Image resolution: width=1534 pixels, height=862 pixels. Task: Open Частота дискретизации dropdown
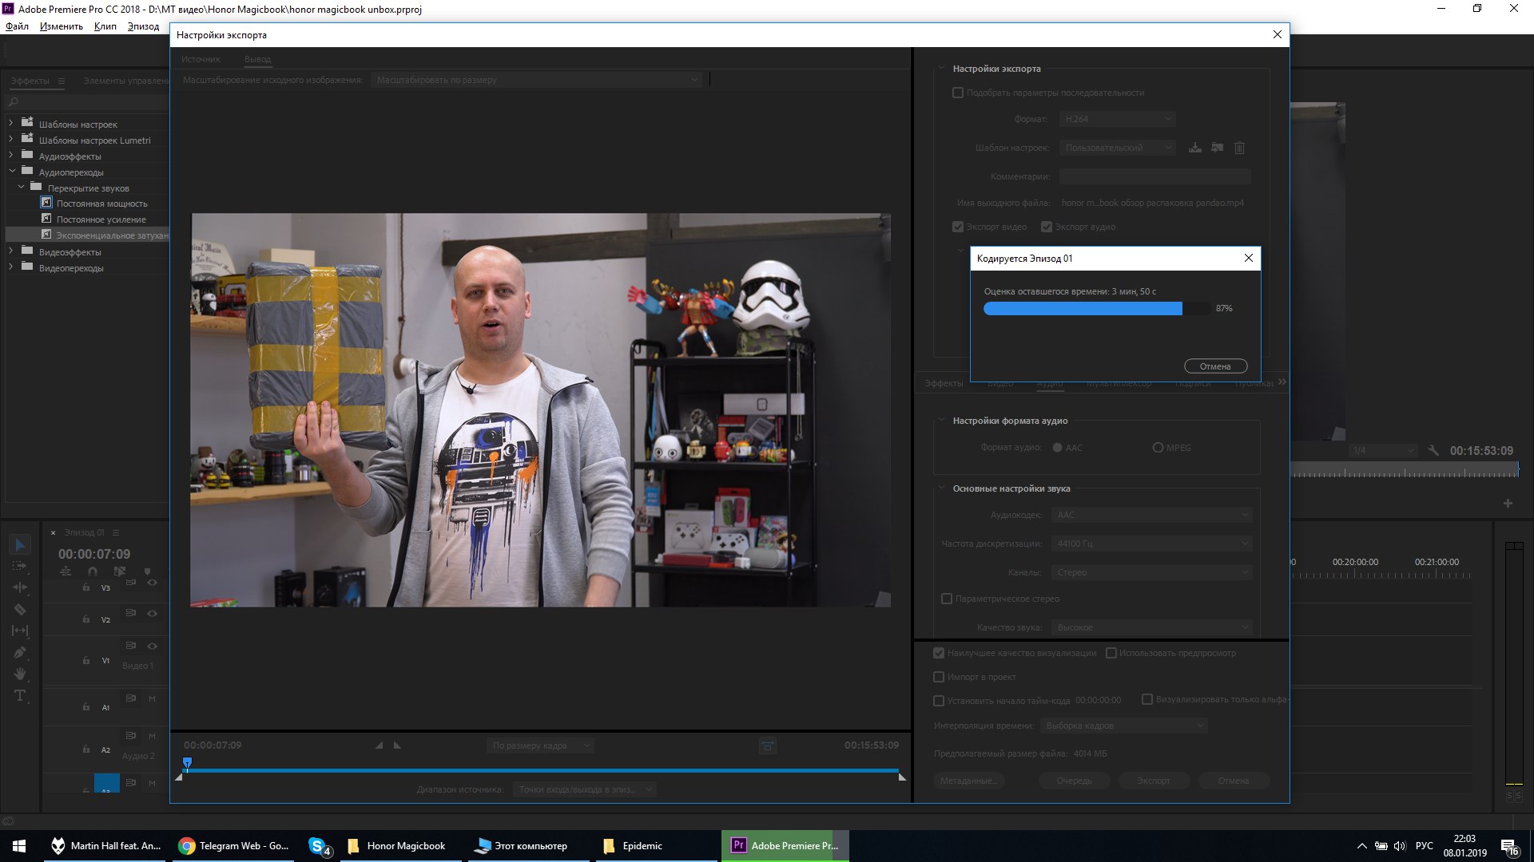click(x=1151, y=544)
